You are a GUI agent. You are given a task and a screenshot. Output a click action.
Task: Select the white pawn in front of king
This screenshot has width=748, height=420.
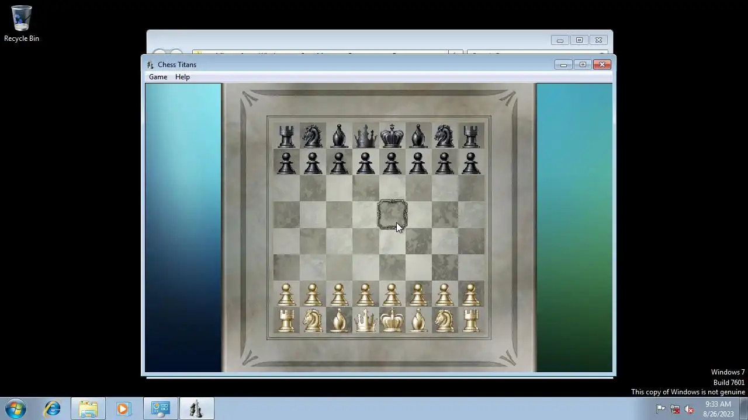click(392, 295)
